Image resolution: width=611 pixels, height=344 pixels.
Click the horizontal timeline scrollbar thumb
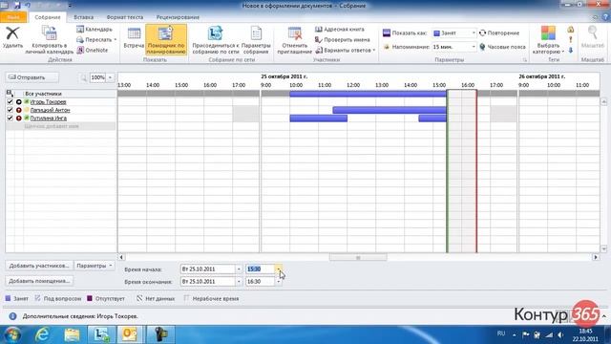click(x=358, y=257)
